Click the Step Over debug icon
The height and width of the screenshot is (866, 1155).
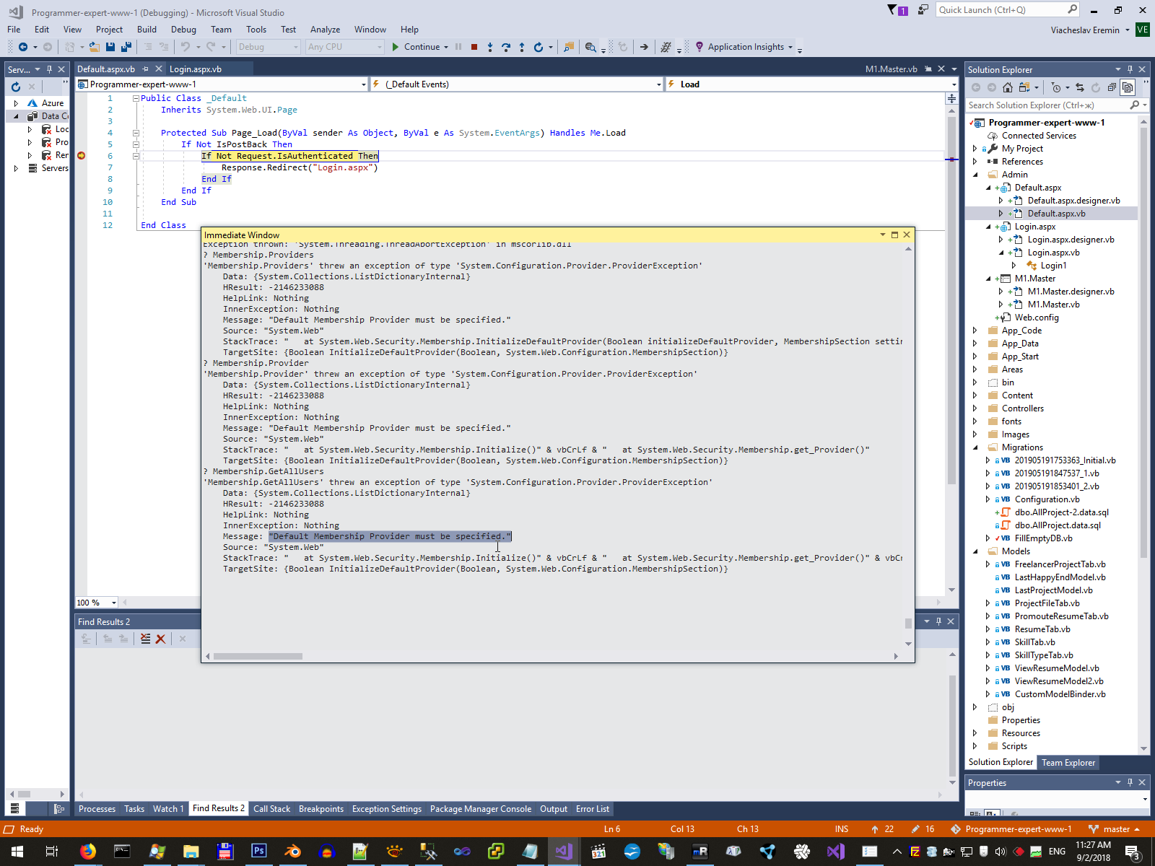(506, 47)
